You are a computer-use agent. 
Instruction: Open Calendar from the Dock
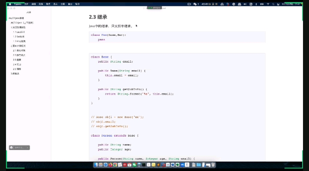tap(130, 165)
